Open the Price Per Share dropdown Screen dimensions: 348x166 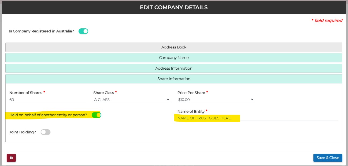[x=216, y=100]
